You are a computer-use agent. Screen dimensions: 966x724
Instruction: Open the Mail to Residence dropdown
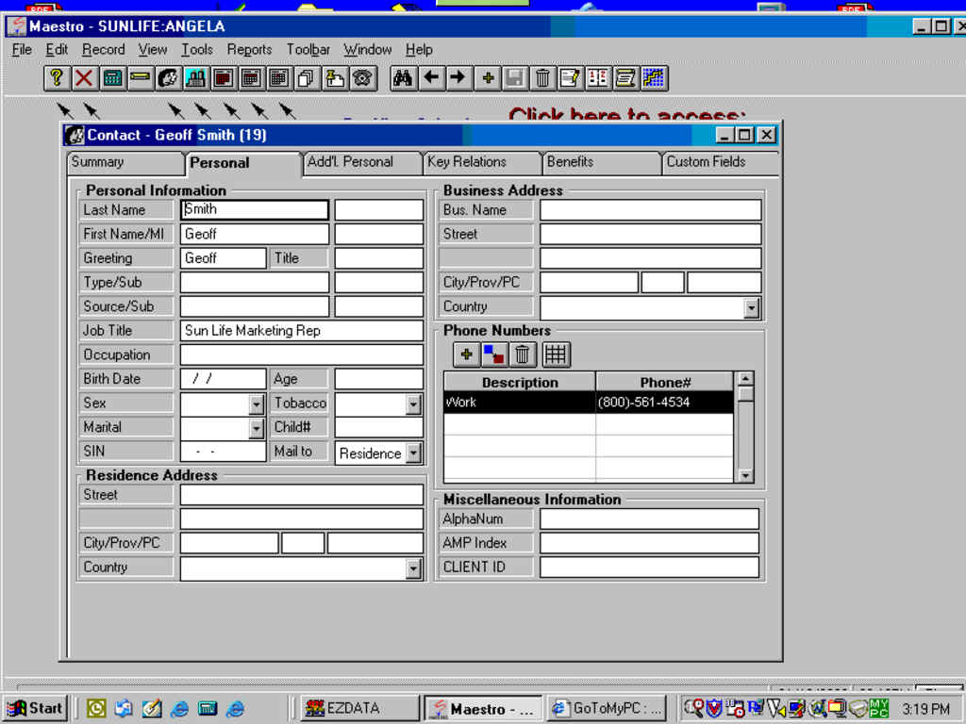pos(413,453)
